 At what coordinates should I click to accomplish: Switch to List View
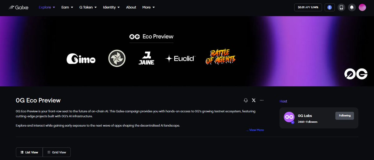coord(29,152)
